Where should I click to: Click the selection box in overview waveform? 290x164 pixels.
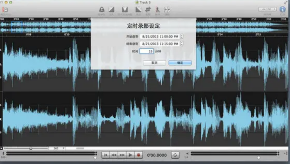pyautogui.click(x=17, y=27)
